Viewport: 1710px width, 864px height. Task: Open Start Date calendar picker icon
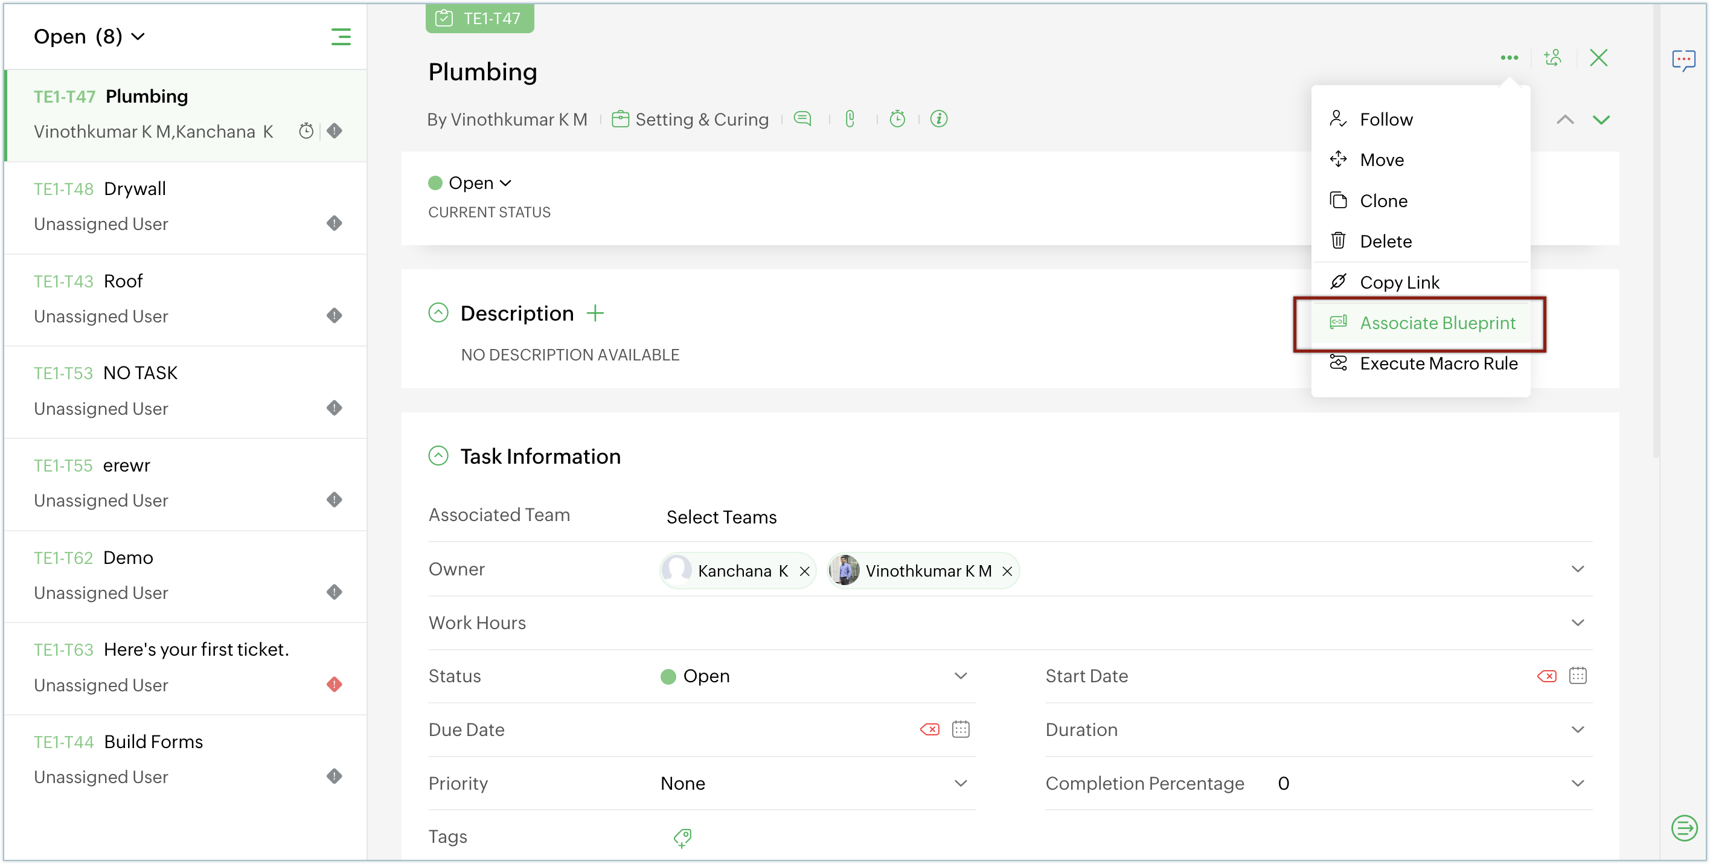tap(1577, 676)
